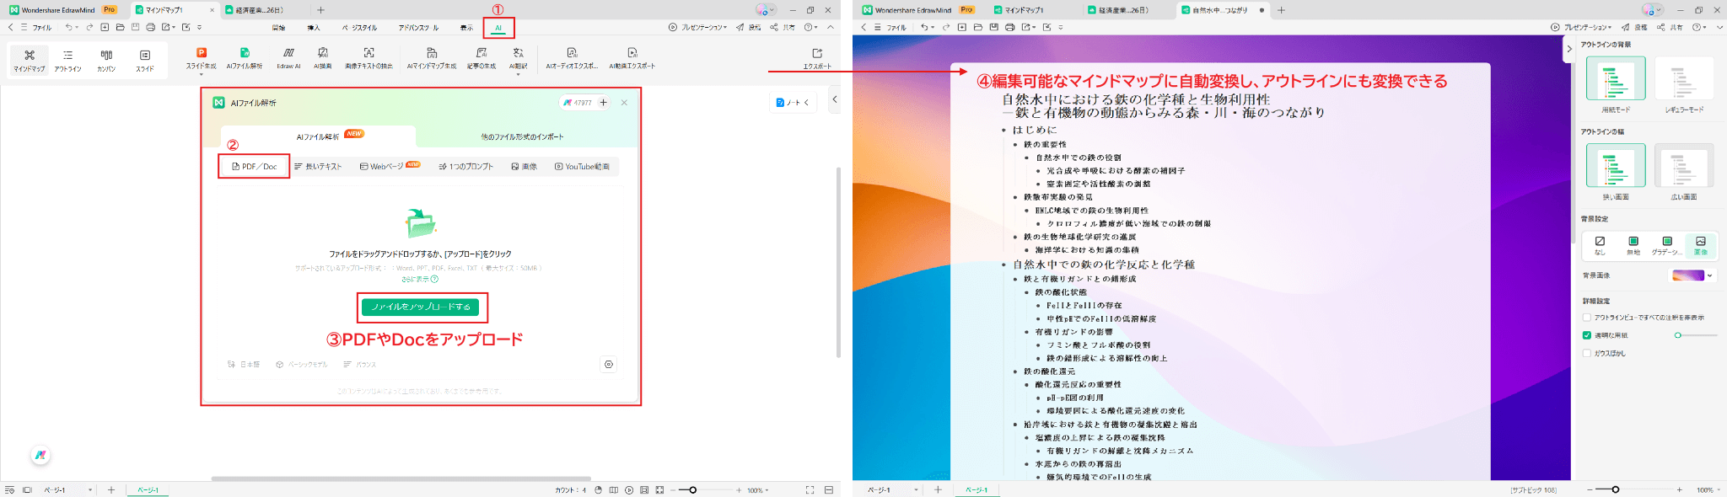Enable the ガウスぼかし checkbox
This screenshot has height=497, width=1727.
click(x=1587, y=353)
